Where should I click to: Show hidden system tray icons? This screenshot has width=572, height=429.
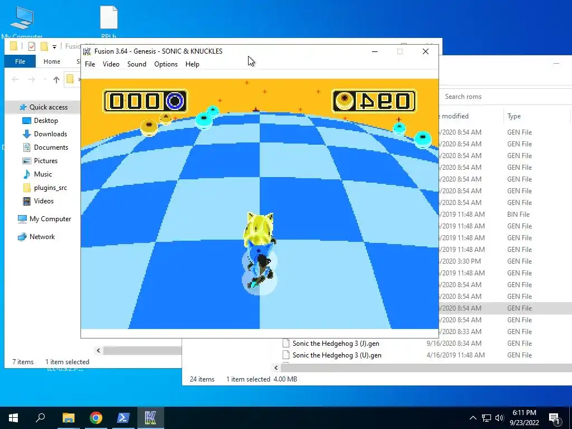(x=473, y=418)
